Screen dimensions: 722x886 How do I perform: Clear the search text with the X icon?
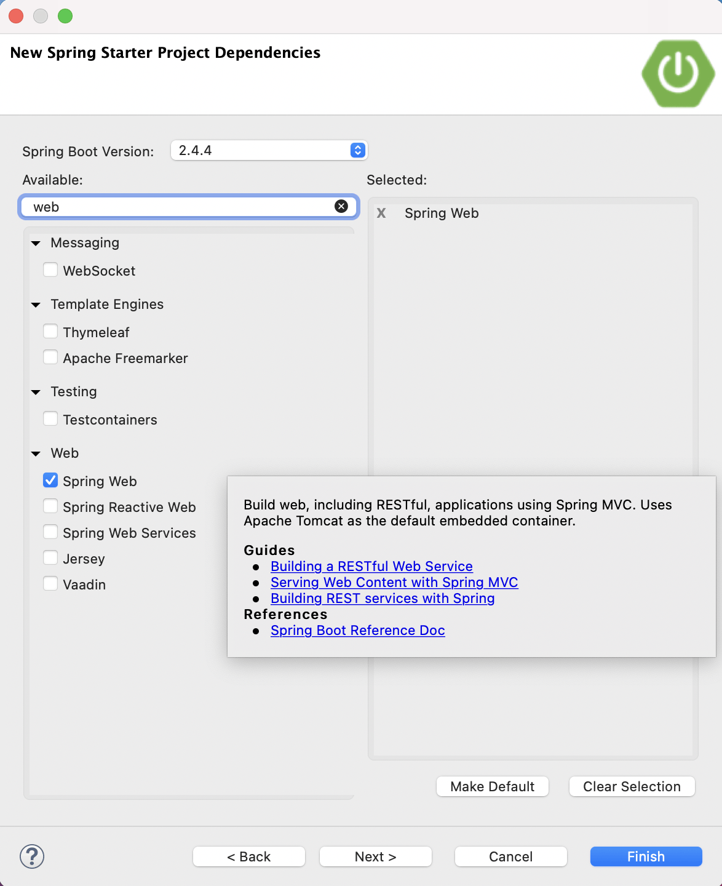tap(341, 207)
